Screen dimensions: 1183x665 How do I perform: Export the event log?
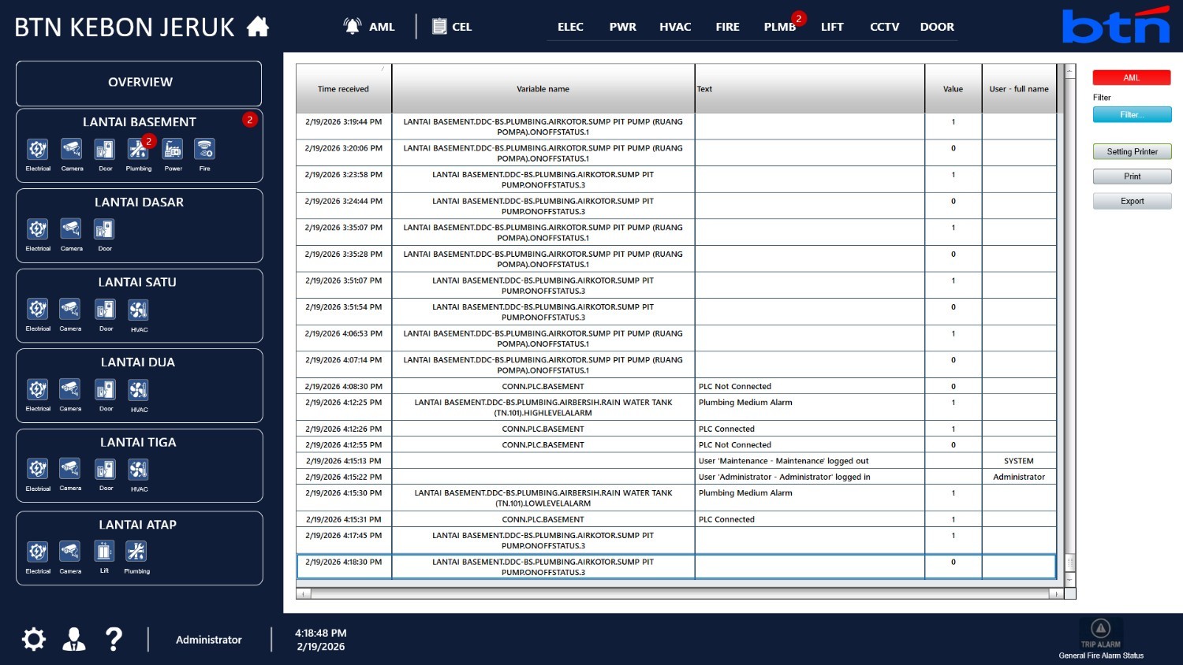pos(1132,201)
